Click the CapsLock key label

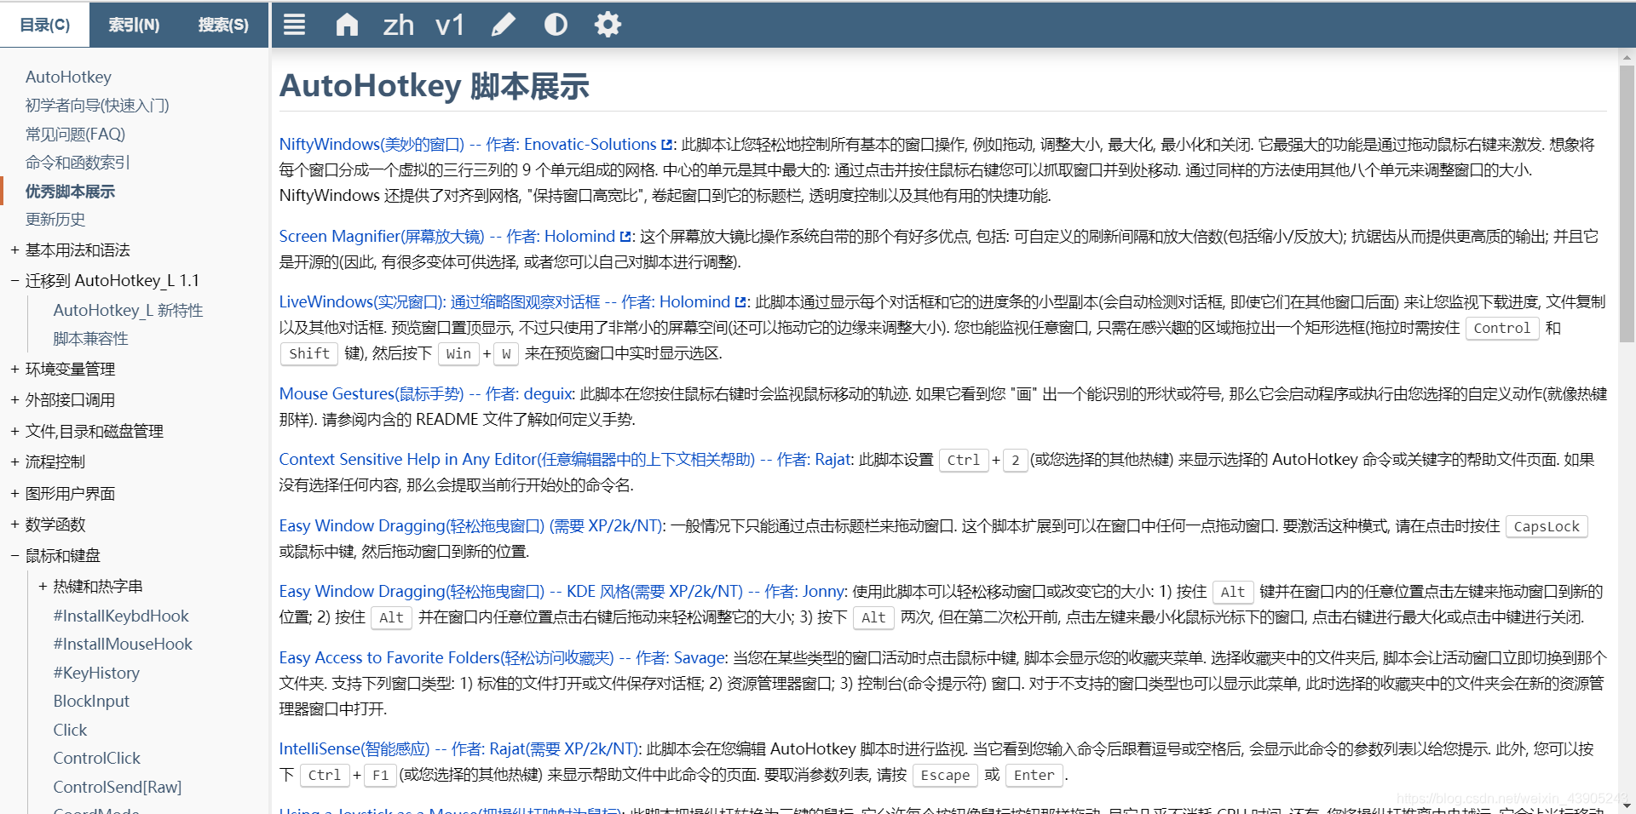1547,527
